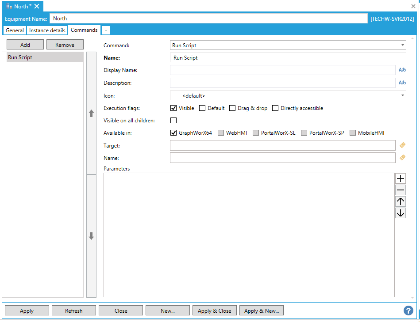Click the Apply & Close button

pos(214,311)
